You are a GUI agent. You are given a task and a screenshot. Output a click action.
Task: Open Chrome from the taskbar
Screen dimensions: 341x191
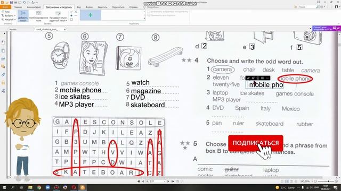pos(39,187)
